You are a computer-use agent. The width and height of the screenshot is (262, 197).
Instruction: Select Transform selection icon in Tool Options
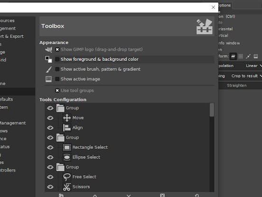[241, 56]
